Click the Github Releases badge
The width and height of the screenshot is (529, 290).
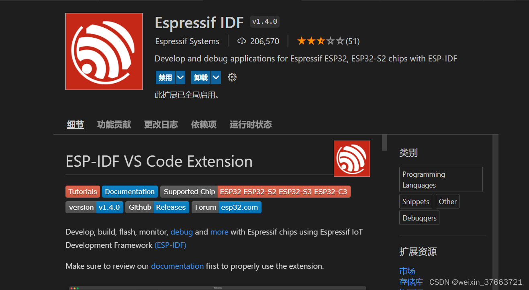[157, 207]
